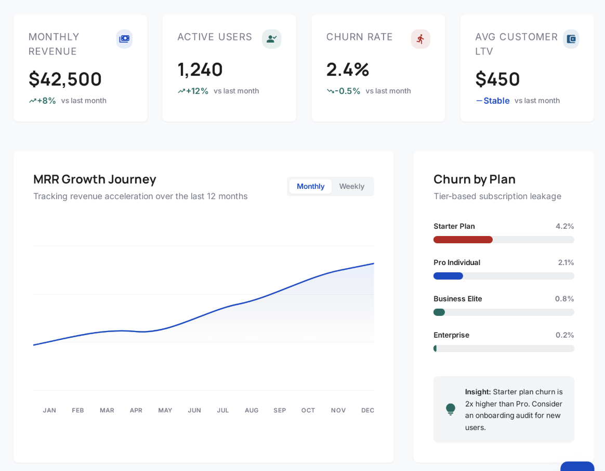Viewport: 605px width, 471px height.
Task: Click the 1,240 Active Users figure
Action: pyautogui.click(x=200, y=70)
